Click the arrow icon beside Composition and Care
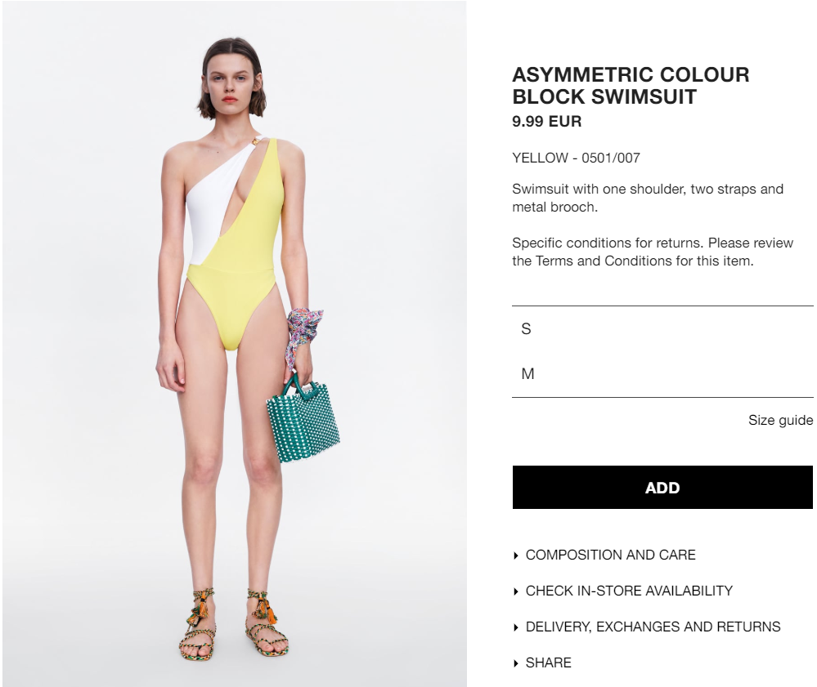817x687 pixels. pos(516,555)
